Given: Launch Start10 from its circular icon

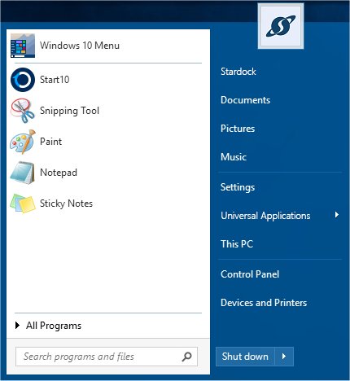Looking at the screenshot, I should coord(23,80).
